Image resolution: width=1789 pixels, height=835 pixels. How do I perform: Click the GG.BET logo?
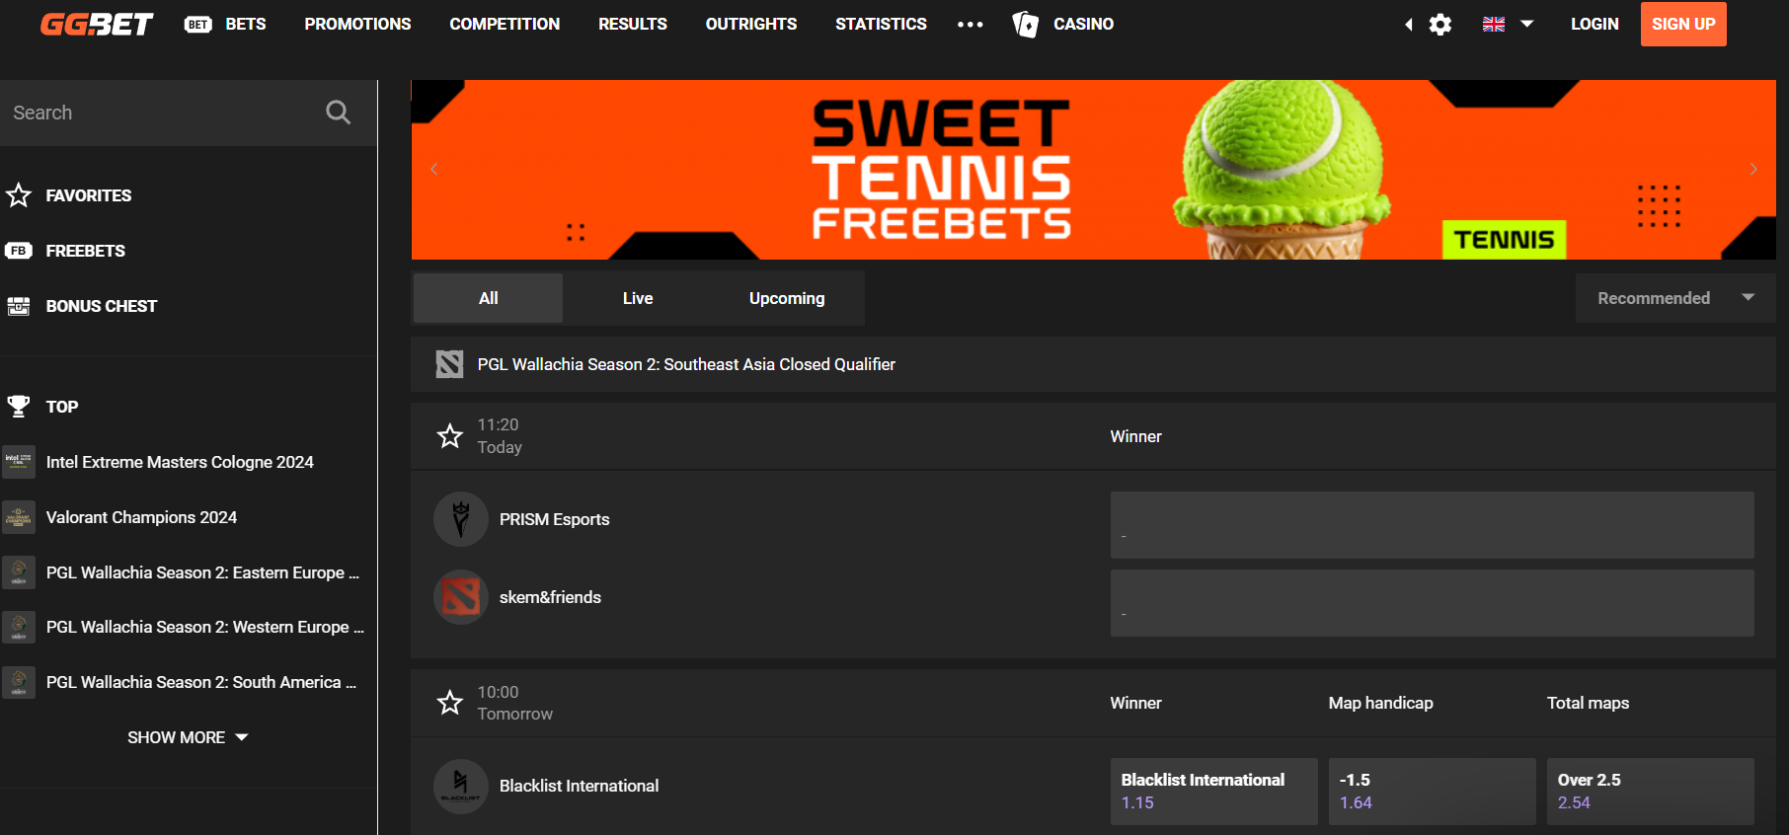[x=97, y=24]
